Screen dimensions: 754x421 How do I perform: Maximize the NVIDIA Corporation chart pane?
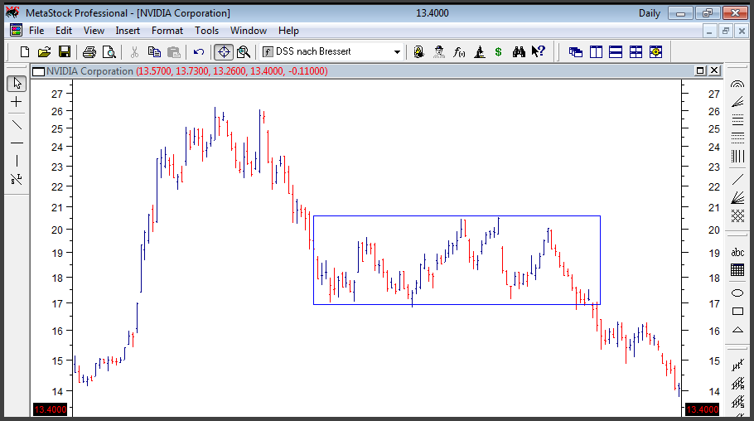(x=700, y=70)
